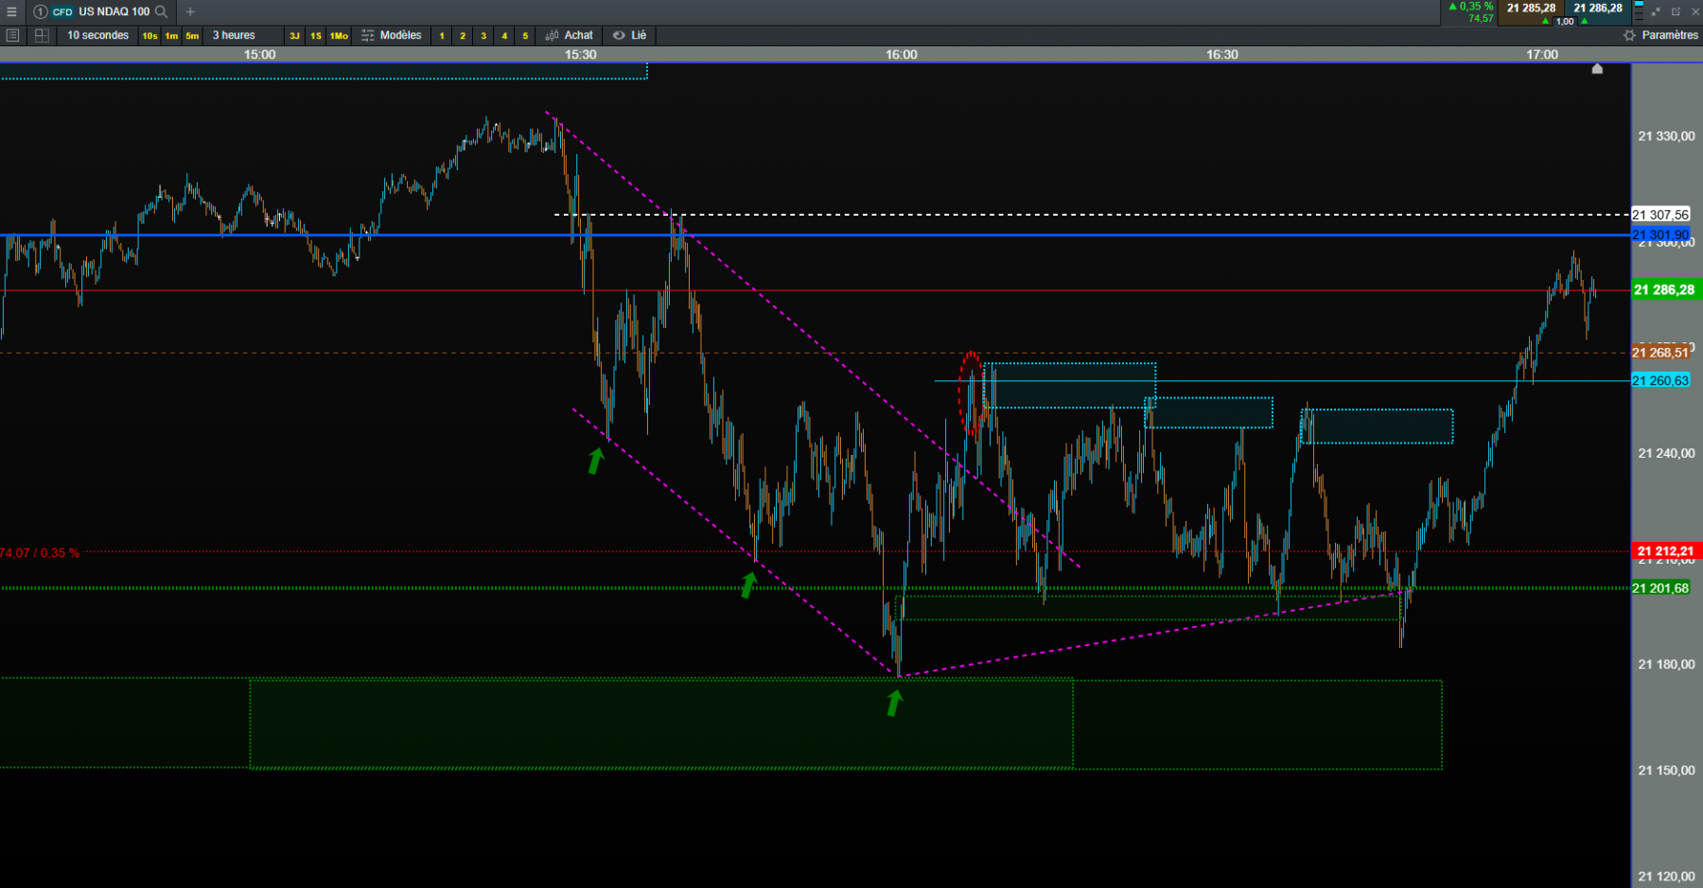
Task: Click the 17:00 time axis label
Action: point(1541,55)
